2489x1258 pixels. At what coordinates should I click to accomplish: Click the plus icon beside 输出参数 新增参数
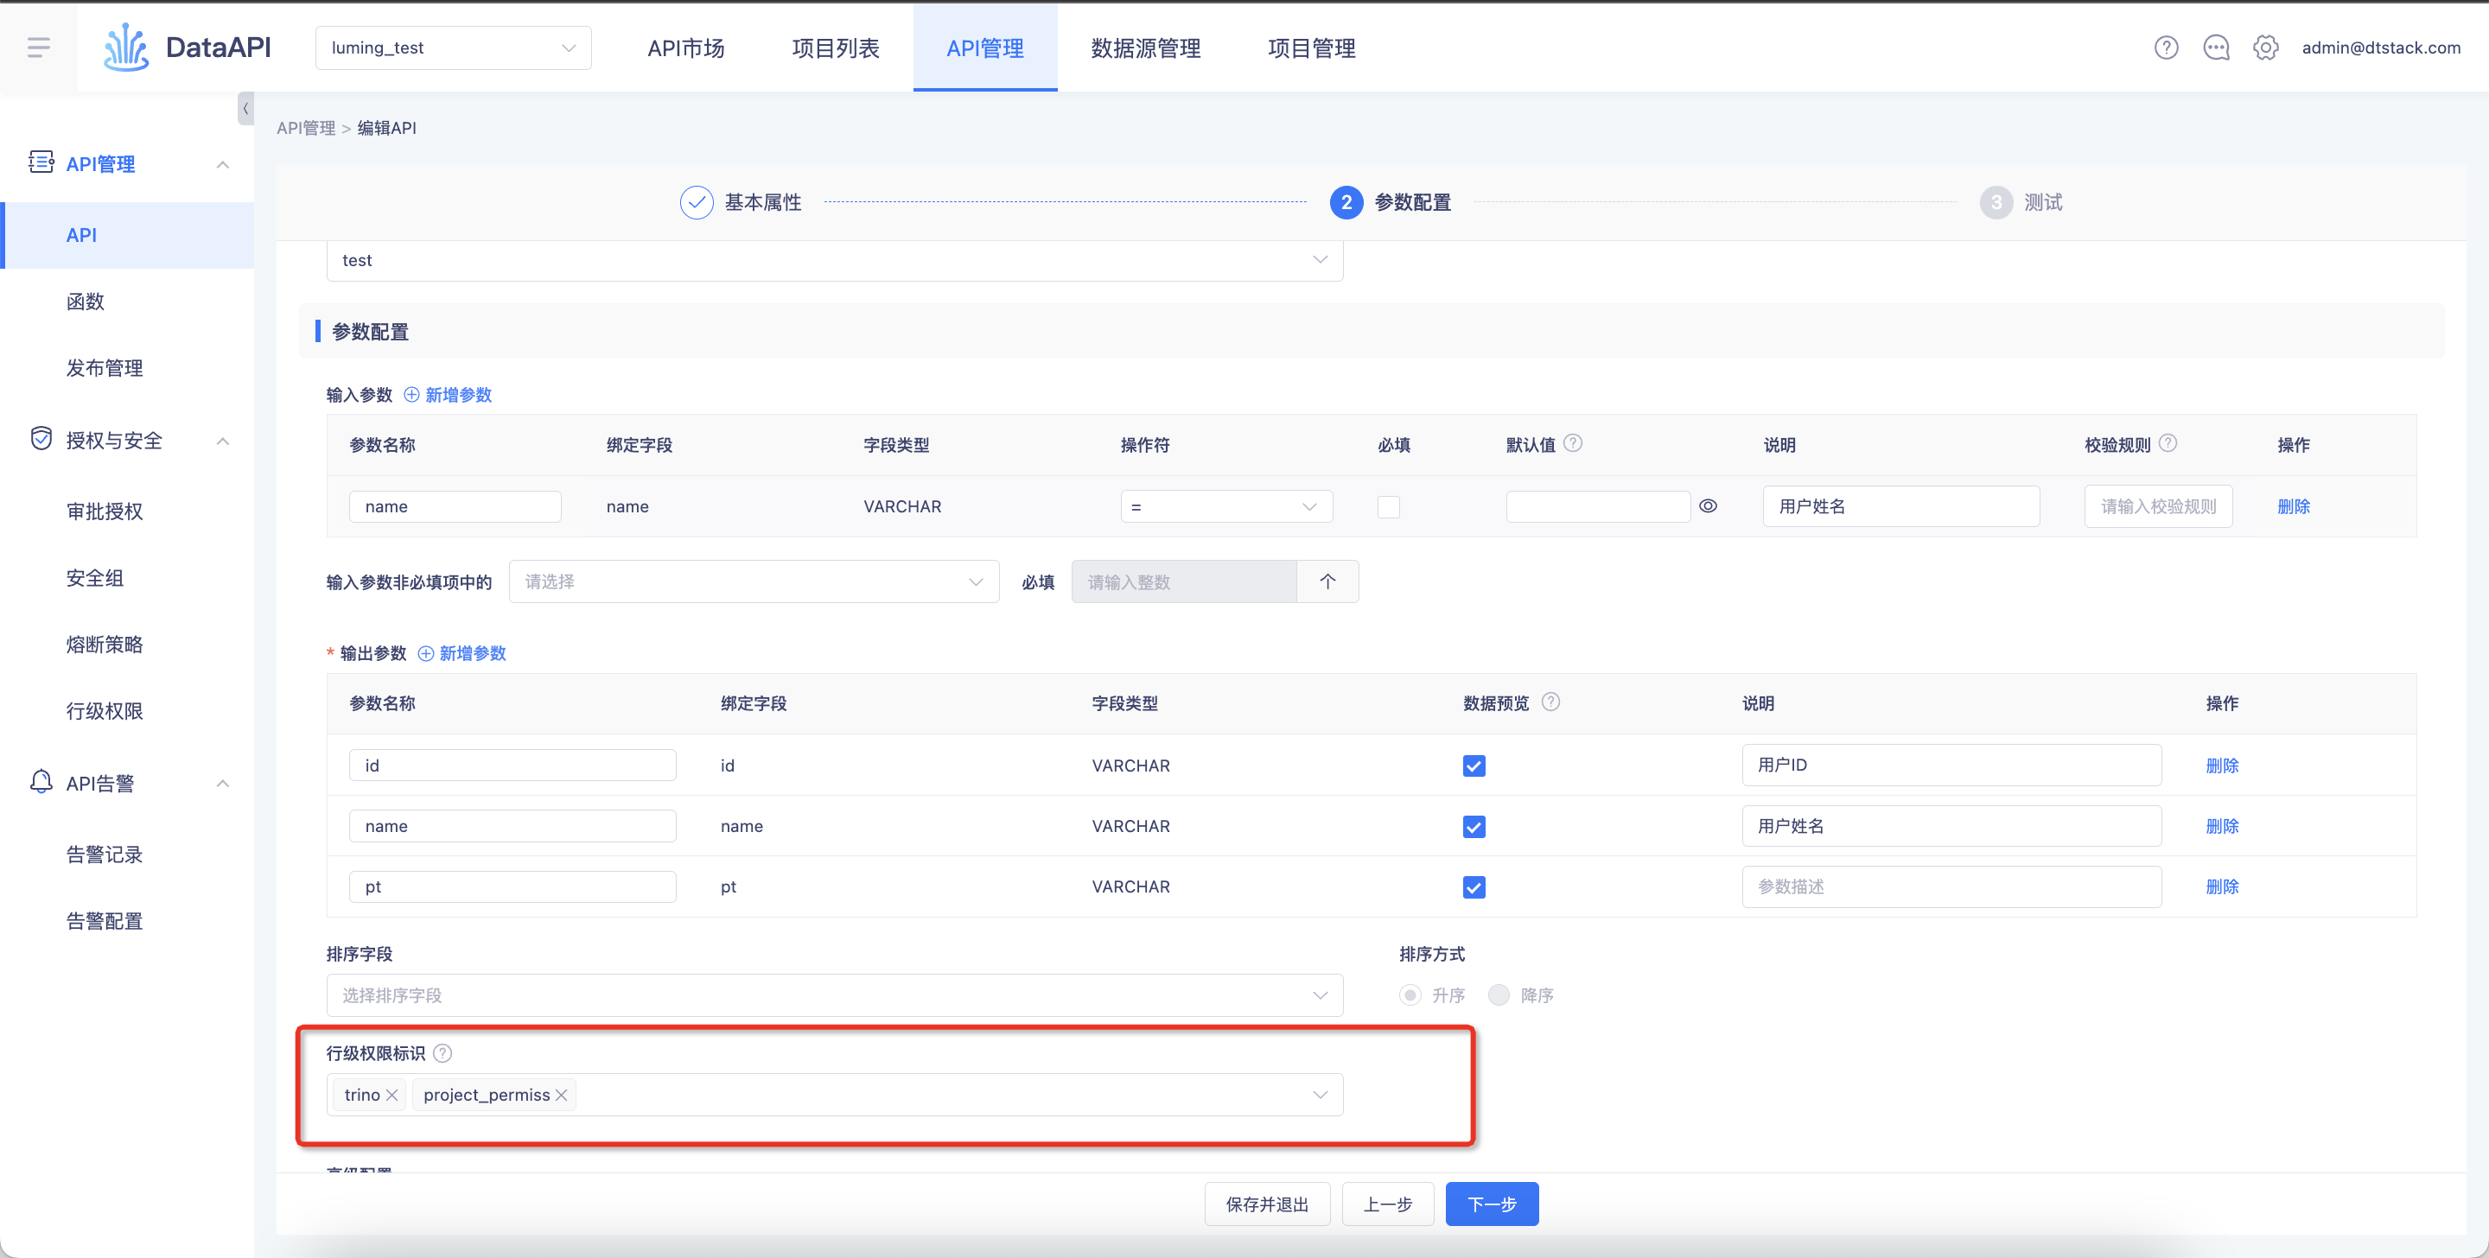425,653
